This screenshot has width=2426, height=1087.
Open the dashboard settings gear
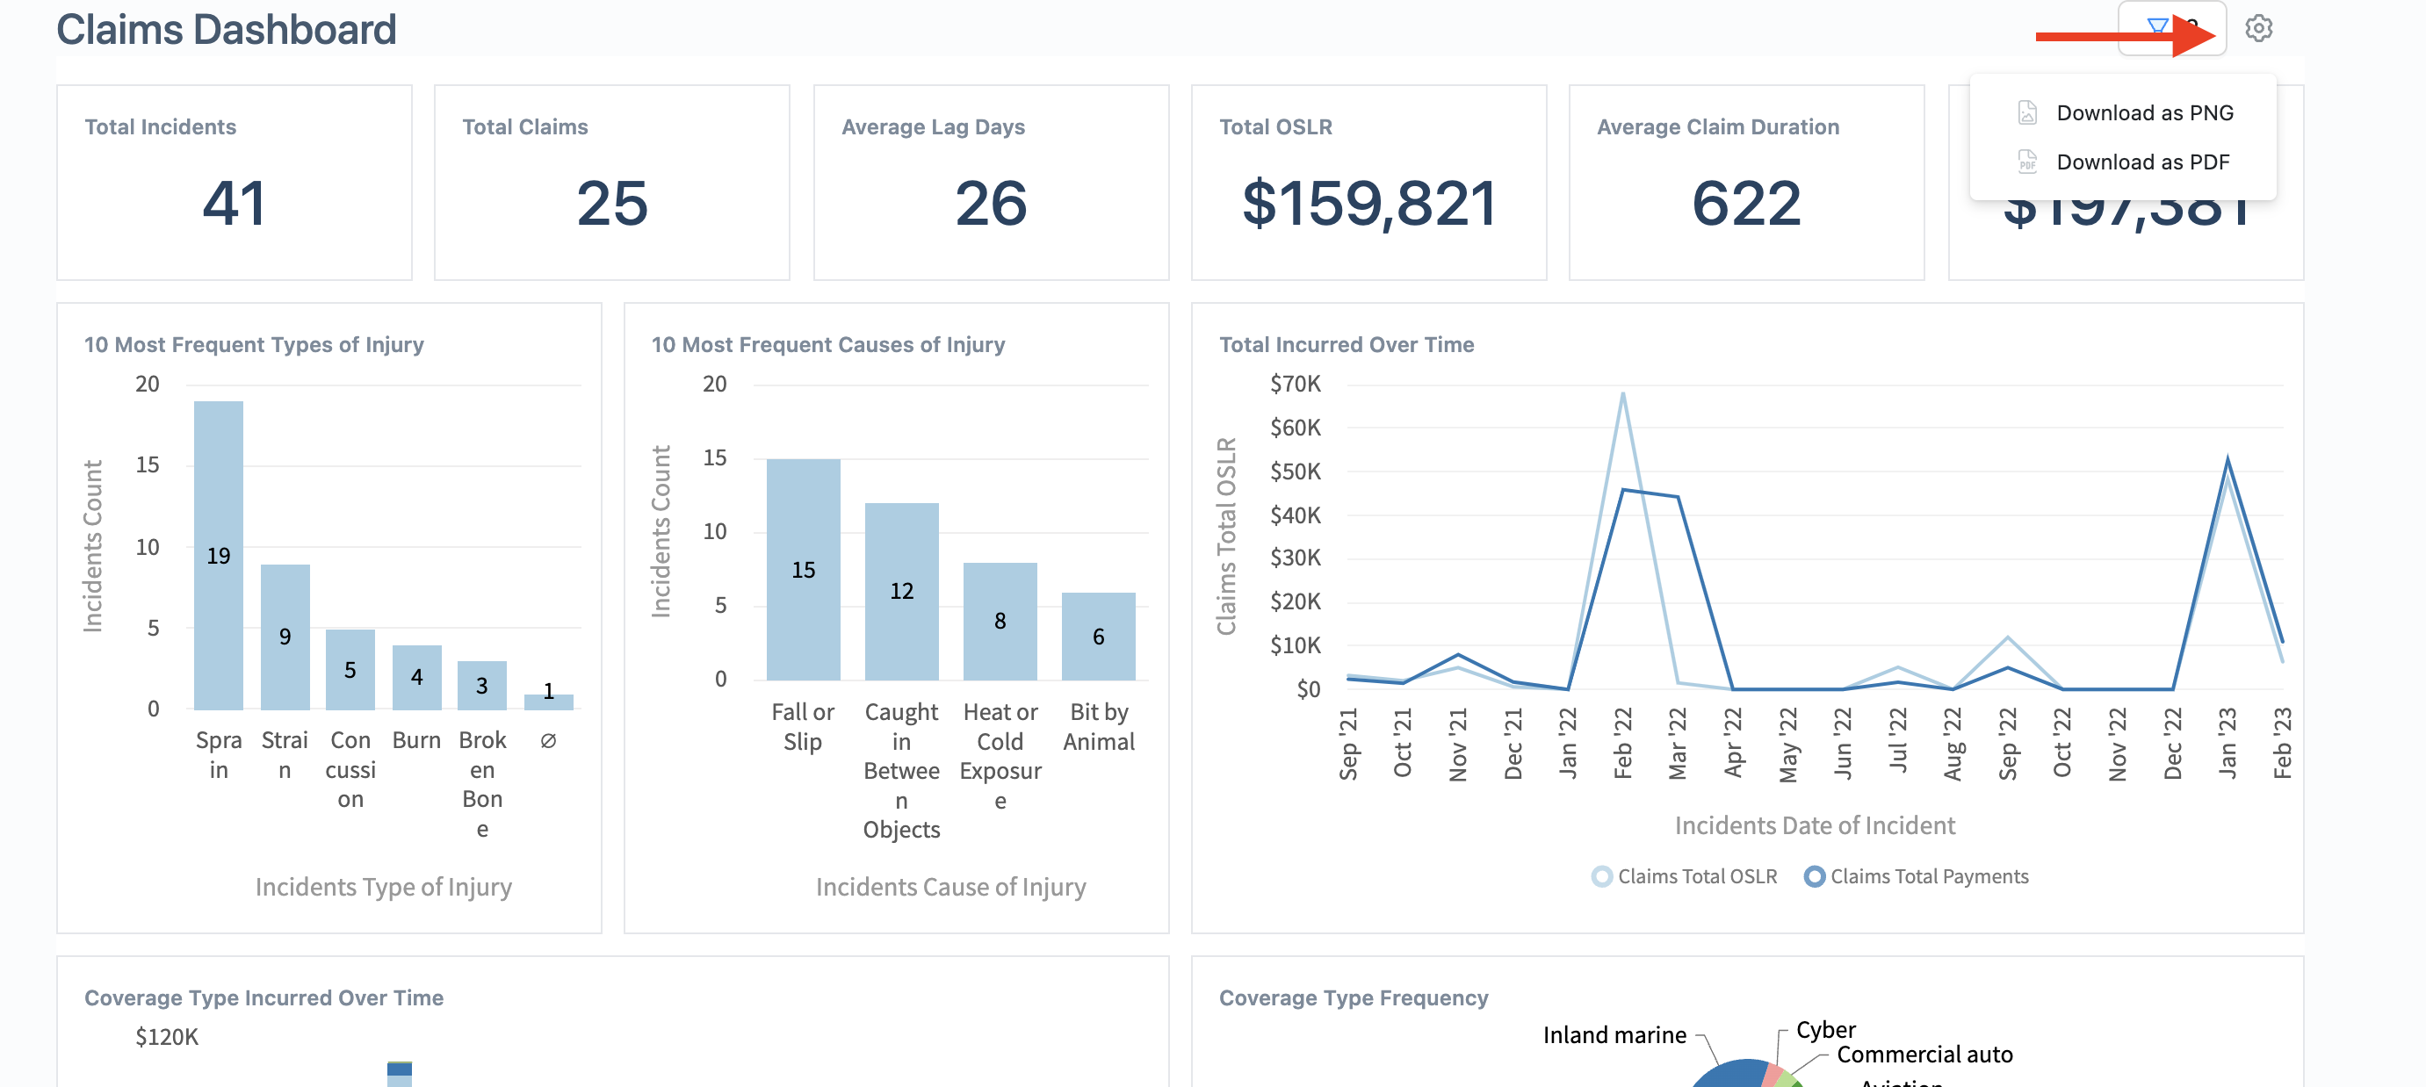coord(2258,28)
